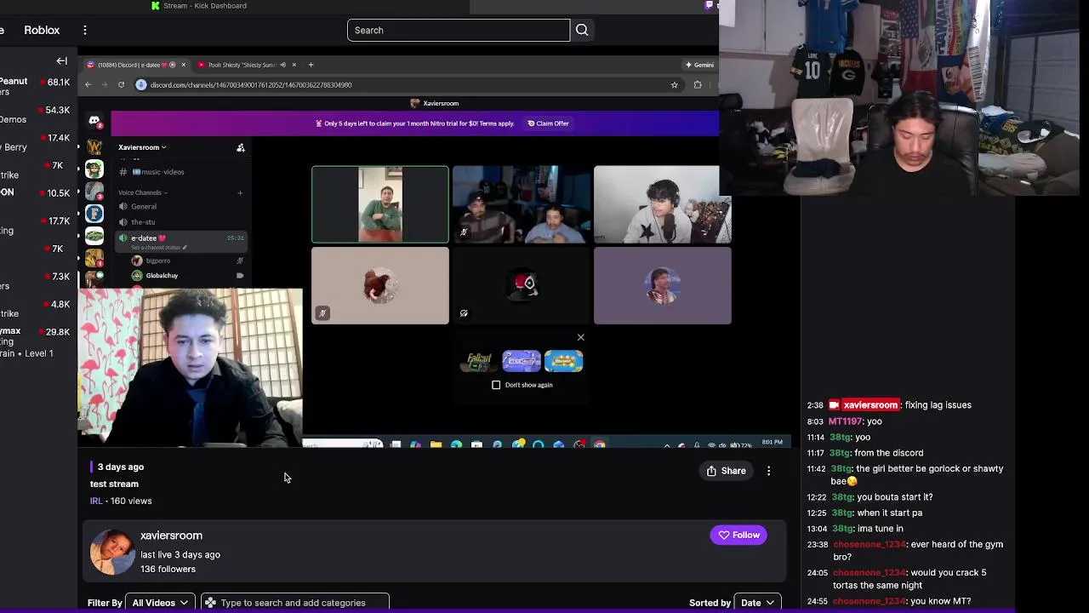Go forward in the streamed Chrome window
Screen dimensions: 1089x613
point(105,84)
